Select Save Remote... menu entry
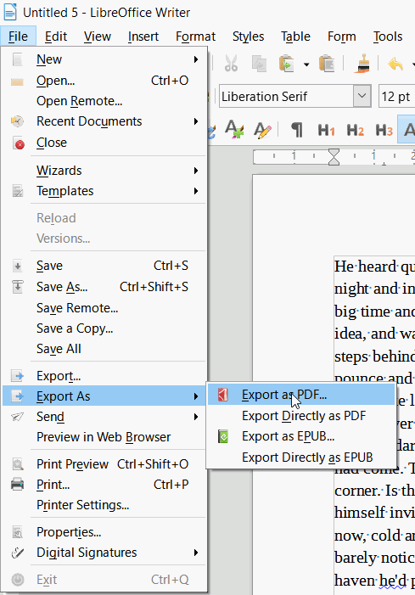Viewport: 415px width, 595px height. point(104,308)
